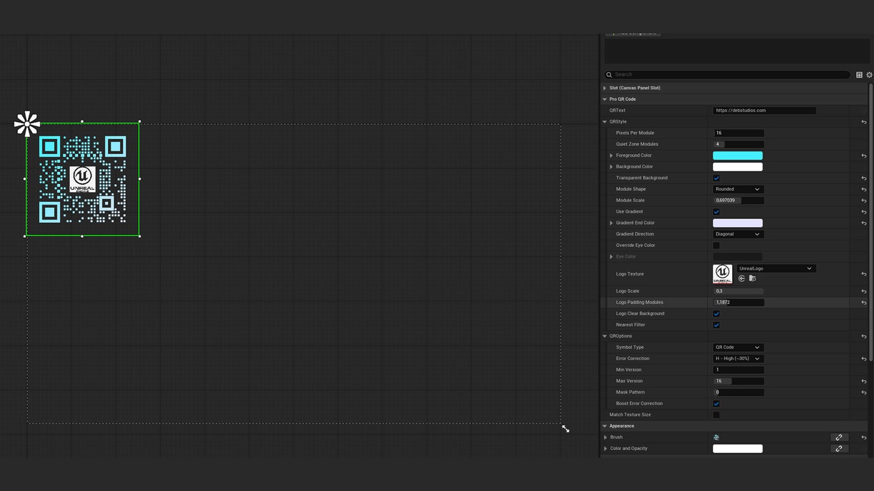Open the Color and Opacity swatch
This screenshot has width=874, height=491.
pyautogui.click(x=737, y=449)
